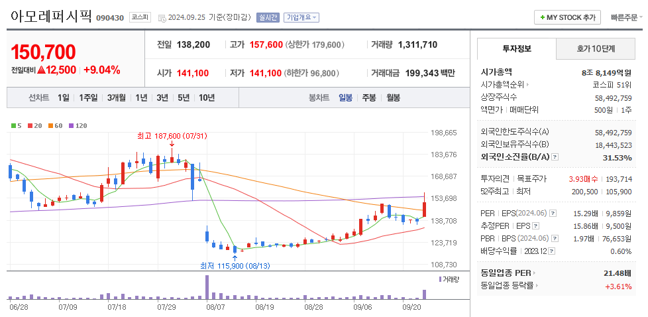Select the 5년 line chart period
The height and width of the screenshot is (317, 648).
click(x=184, y=98)
